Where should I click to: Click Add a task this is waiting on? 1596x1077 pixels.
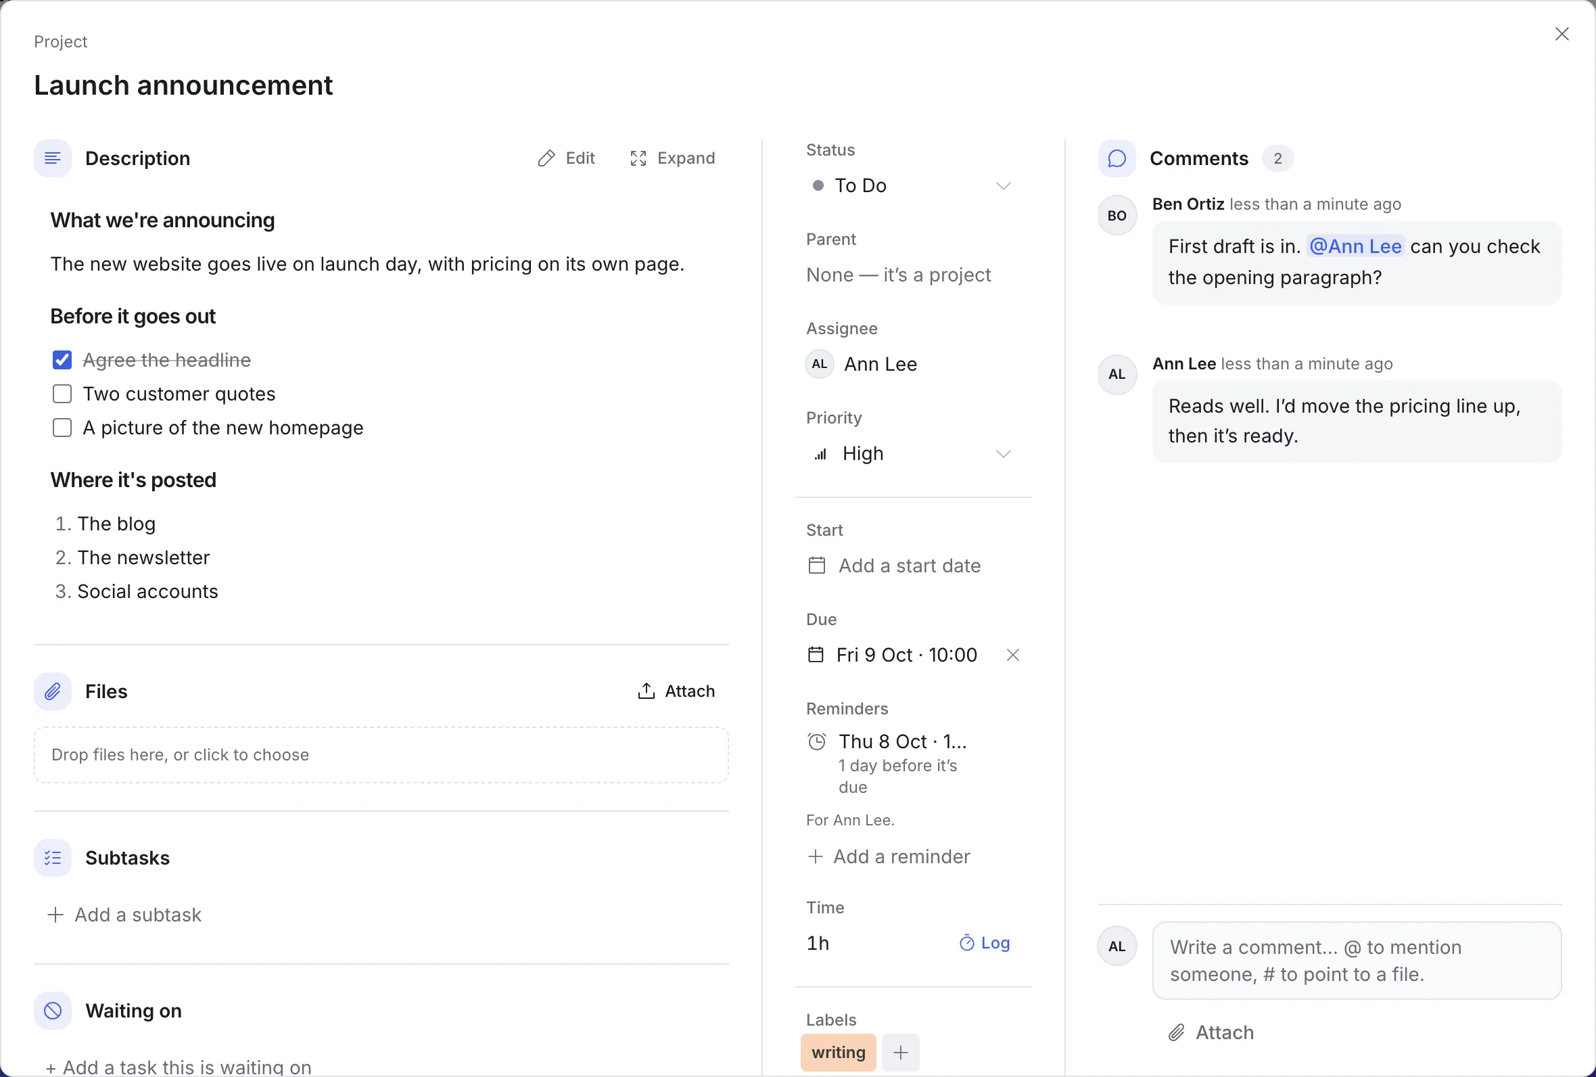[179, 1068]
